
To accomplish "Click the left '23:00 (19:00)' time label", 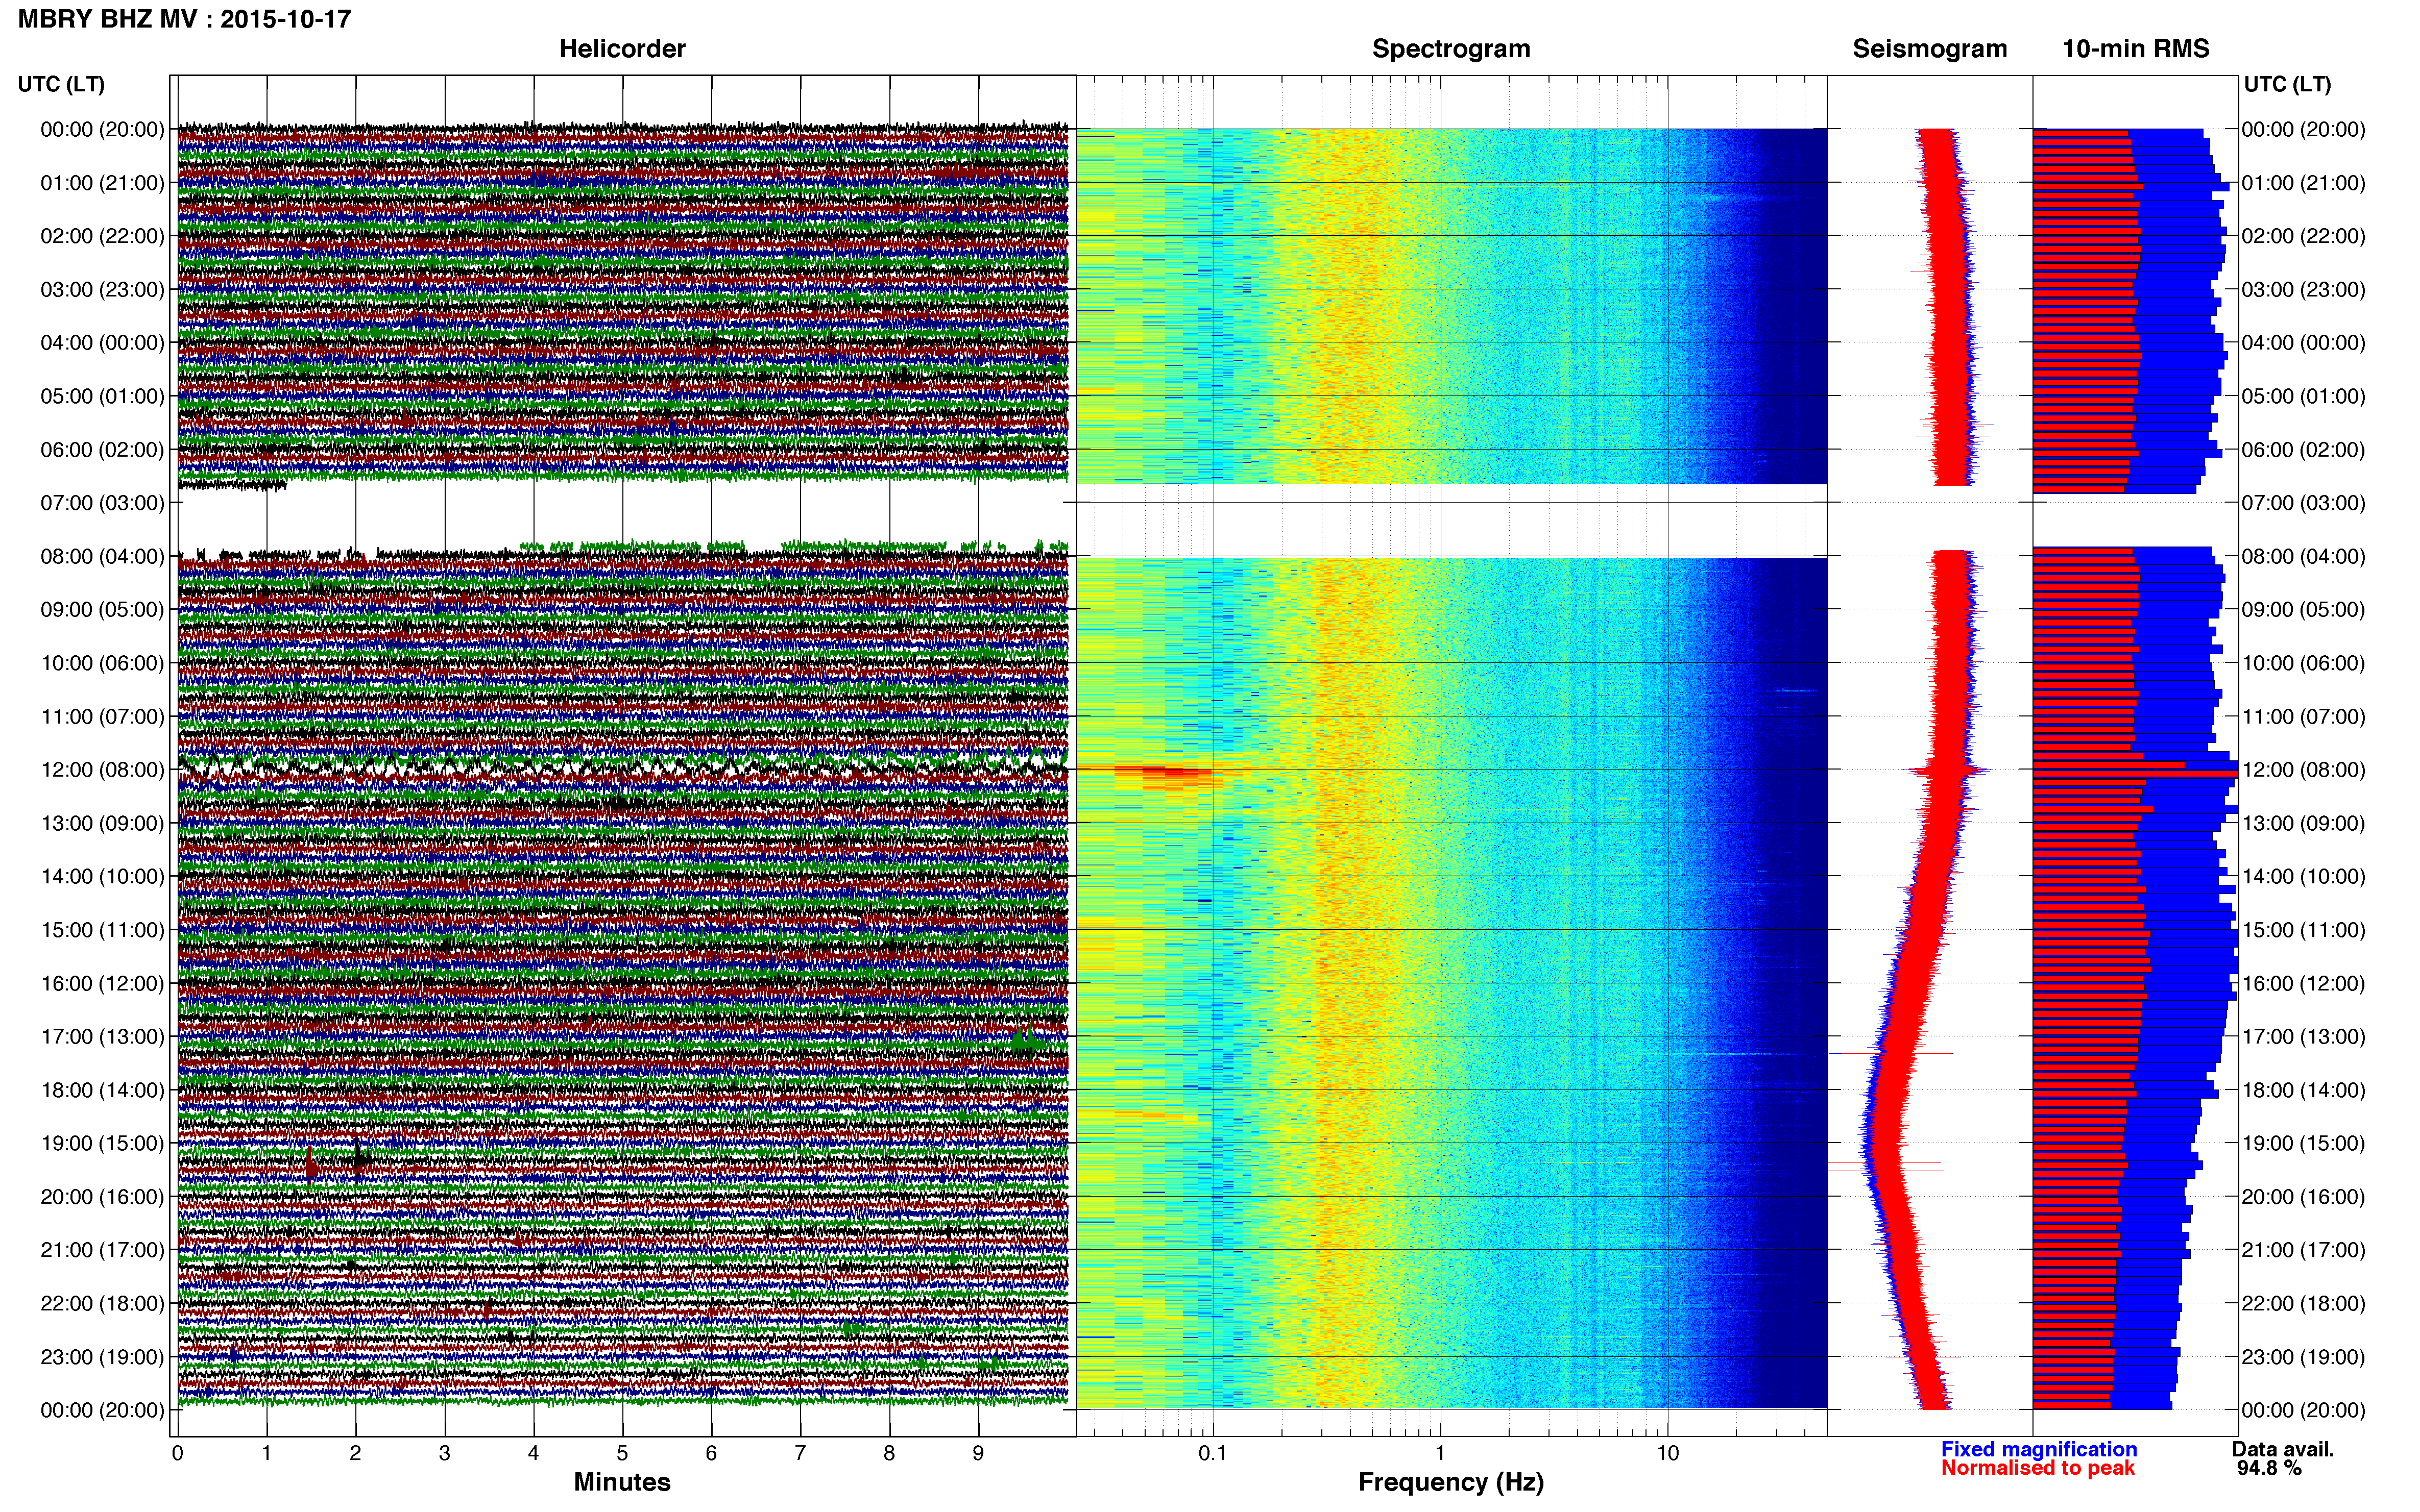I will 102,1357.
